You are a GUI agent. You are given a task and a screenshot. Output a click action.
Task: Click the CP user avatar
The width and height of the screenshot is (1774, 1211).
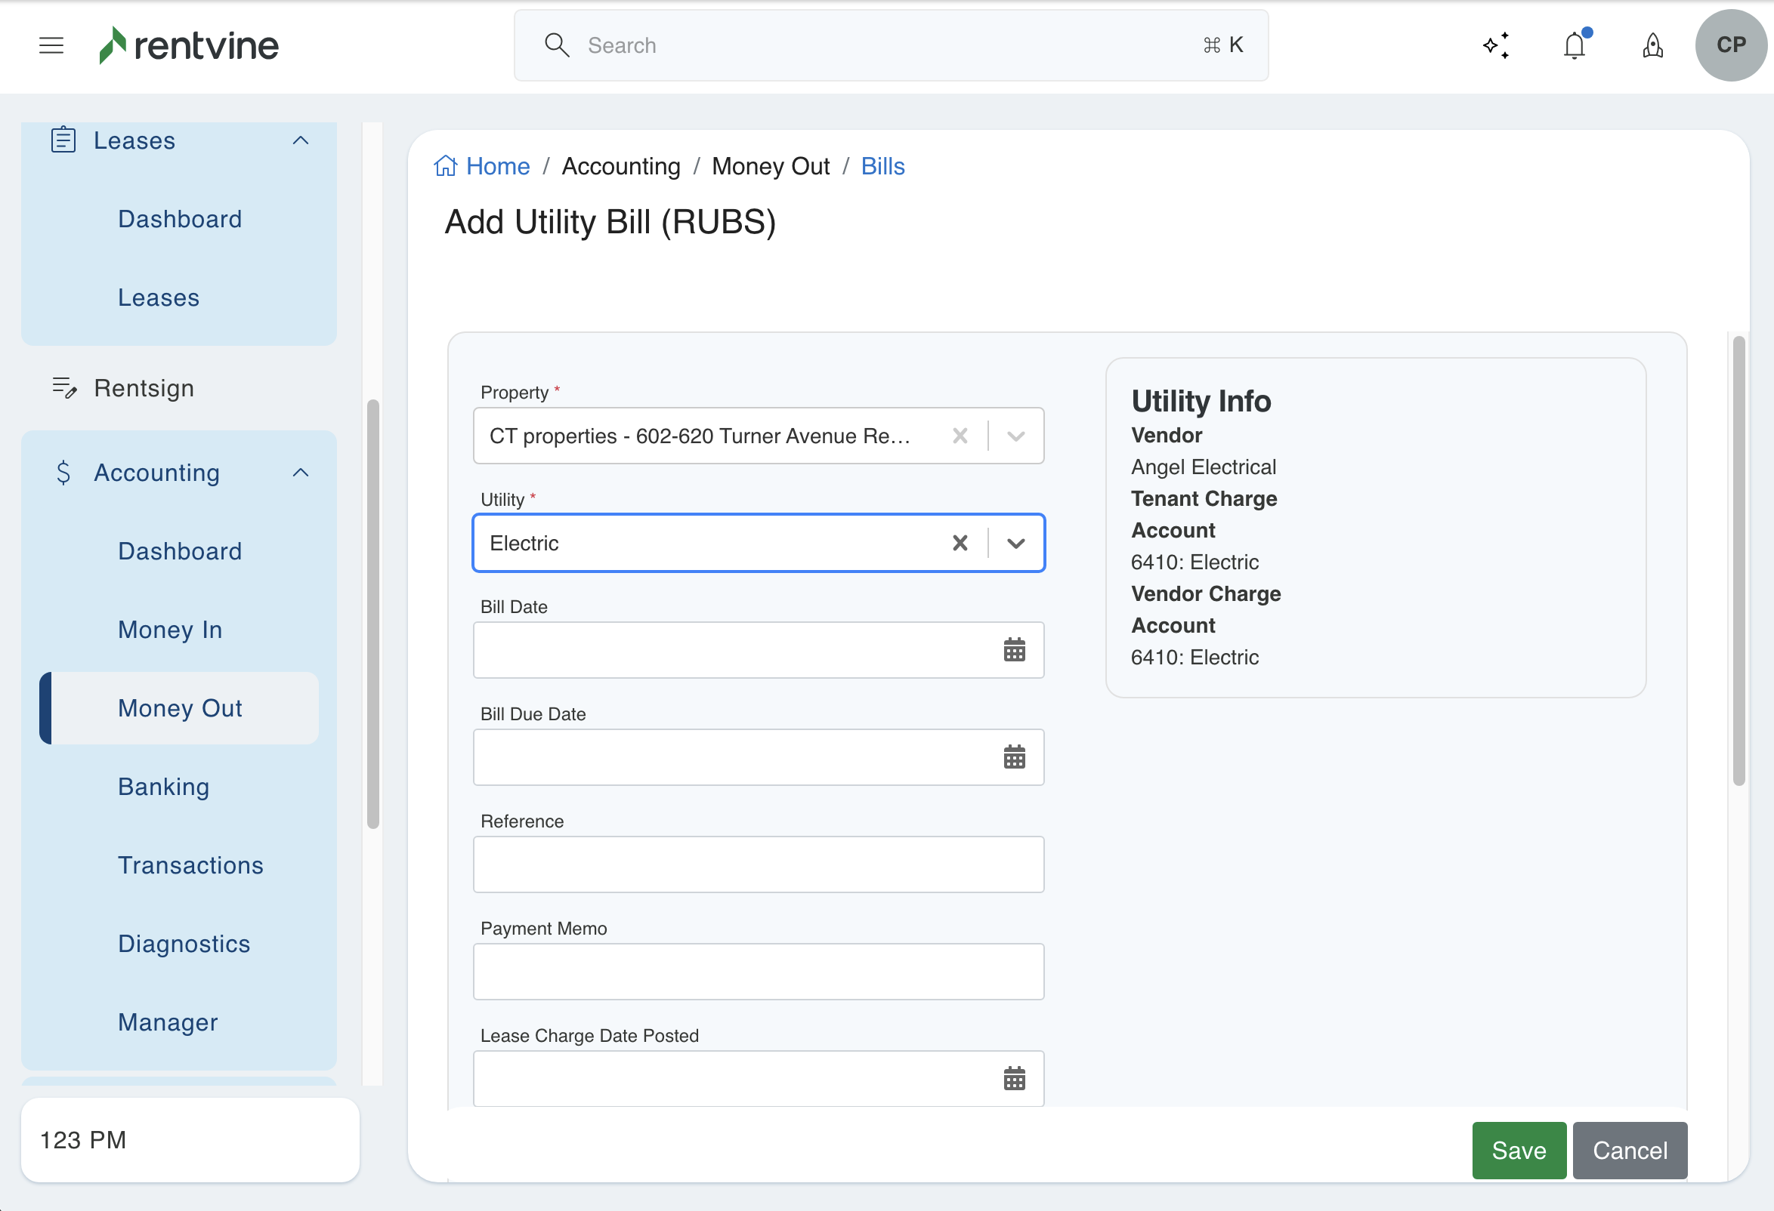click(1729, 46)
